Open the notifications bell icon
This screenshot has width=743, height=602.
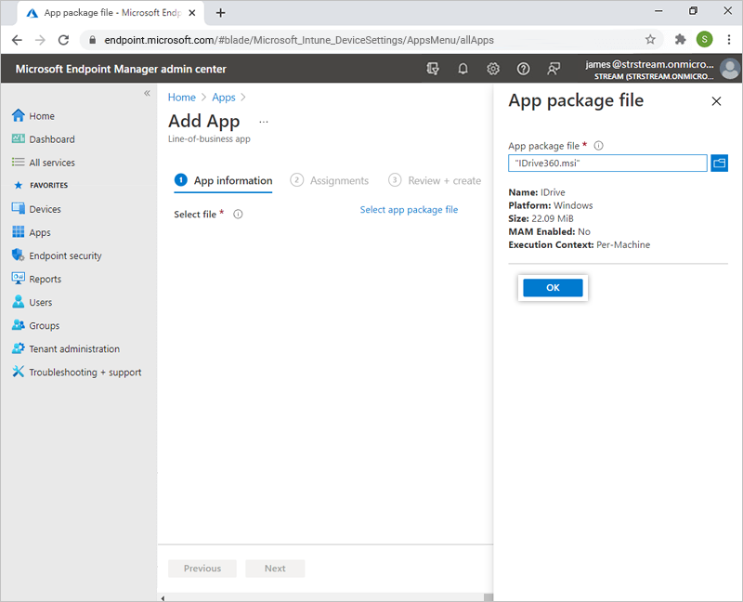(463, 69)
